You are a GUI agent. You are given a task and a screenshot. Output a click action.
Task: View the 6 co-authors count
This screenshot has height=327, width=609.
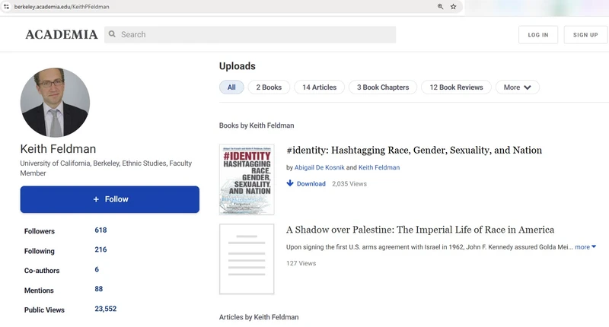(x=97, y=269)
